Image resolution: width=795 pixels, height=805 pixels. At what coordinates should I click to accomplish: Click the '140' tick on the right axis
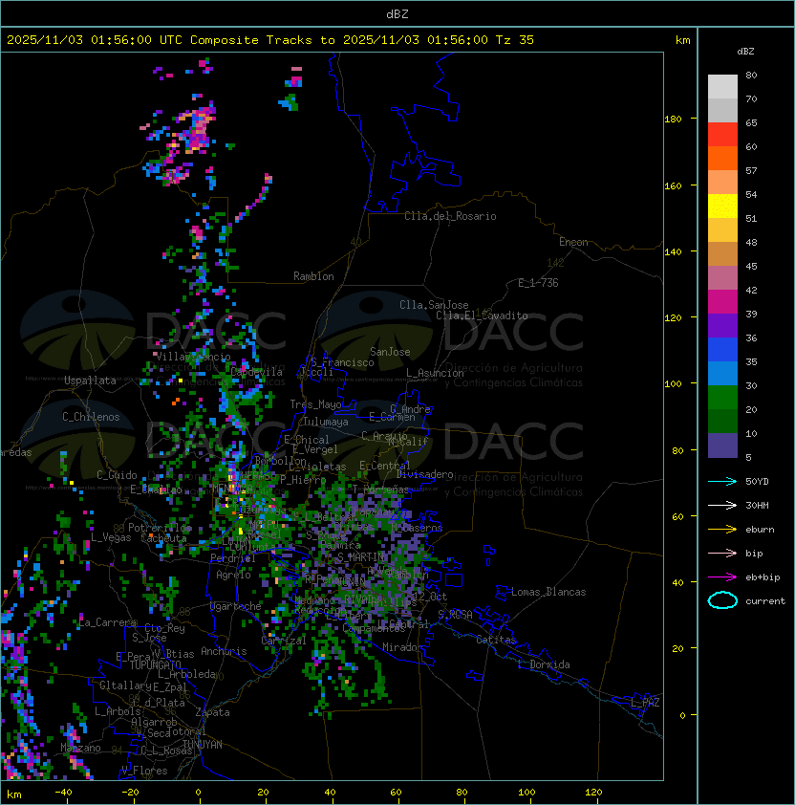tap(673, 252)
